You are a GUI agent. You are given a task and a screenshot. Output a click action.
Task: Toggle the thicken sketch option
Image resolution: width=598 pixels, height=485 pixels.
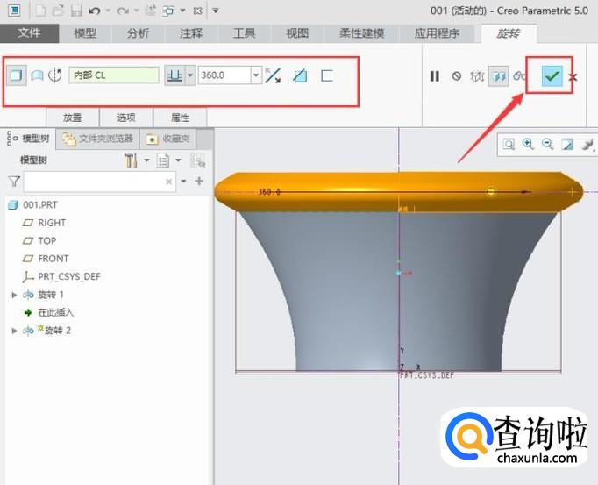(x=327, y=76)
